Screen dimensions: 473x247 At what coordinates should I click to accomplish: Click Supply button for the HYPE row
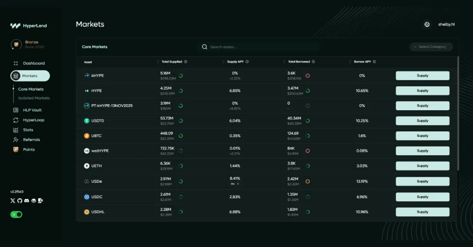tap(422, 91)
